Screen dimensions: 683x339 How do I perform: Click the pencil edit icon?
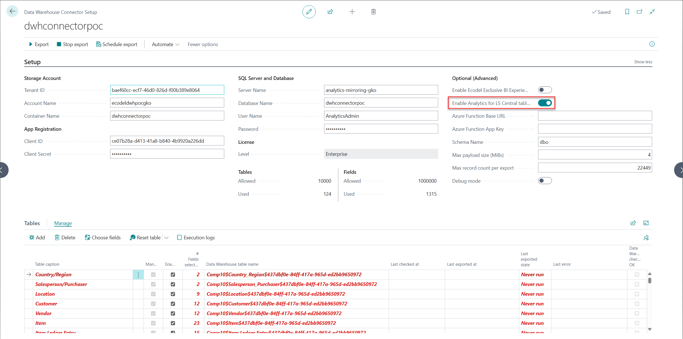click(309, 12)
